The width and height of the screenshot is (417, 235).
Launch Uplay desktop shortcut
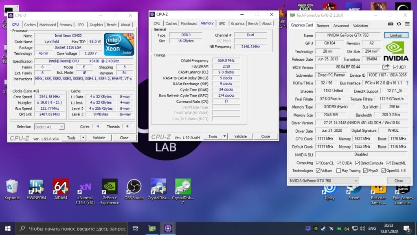click(329, 192)
